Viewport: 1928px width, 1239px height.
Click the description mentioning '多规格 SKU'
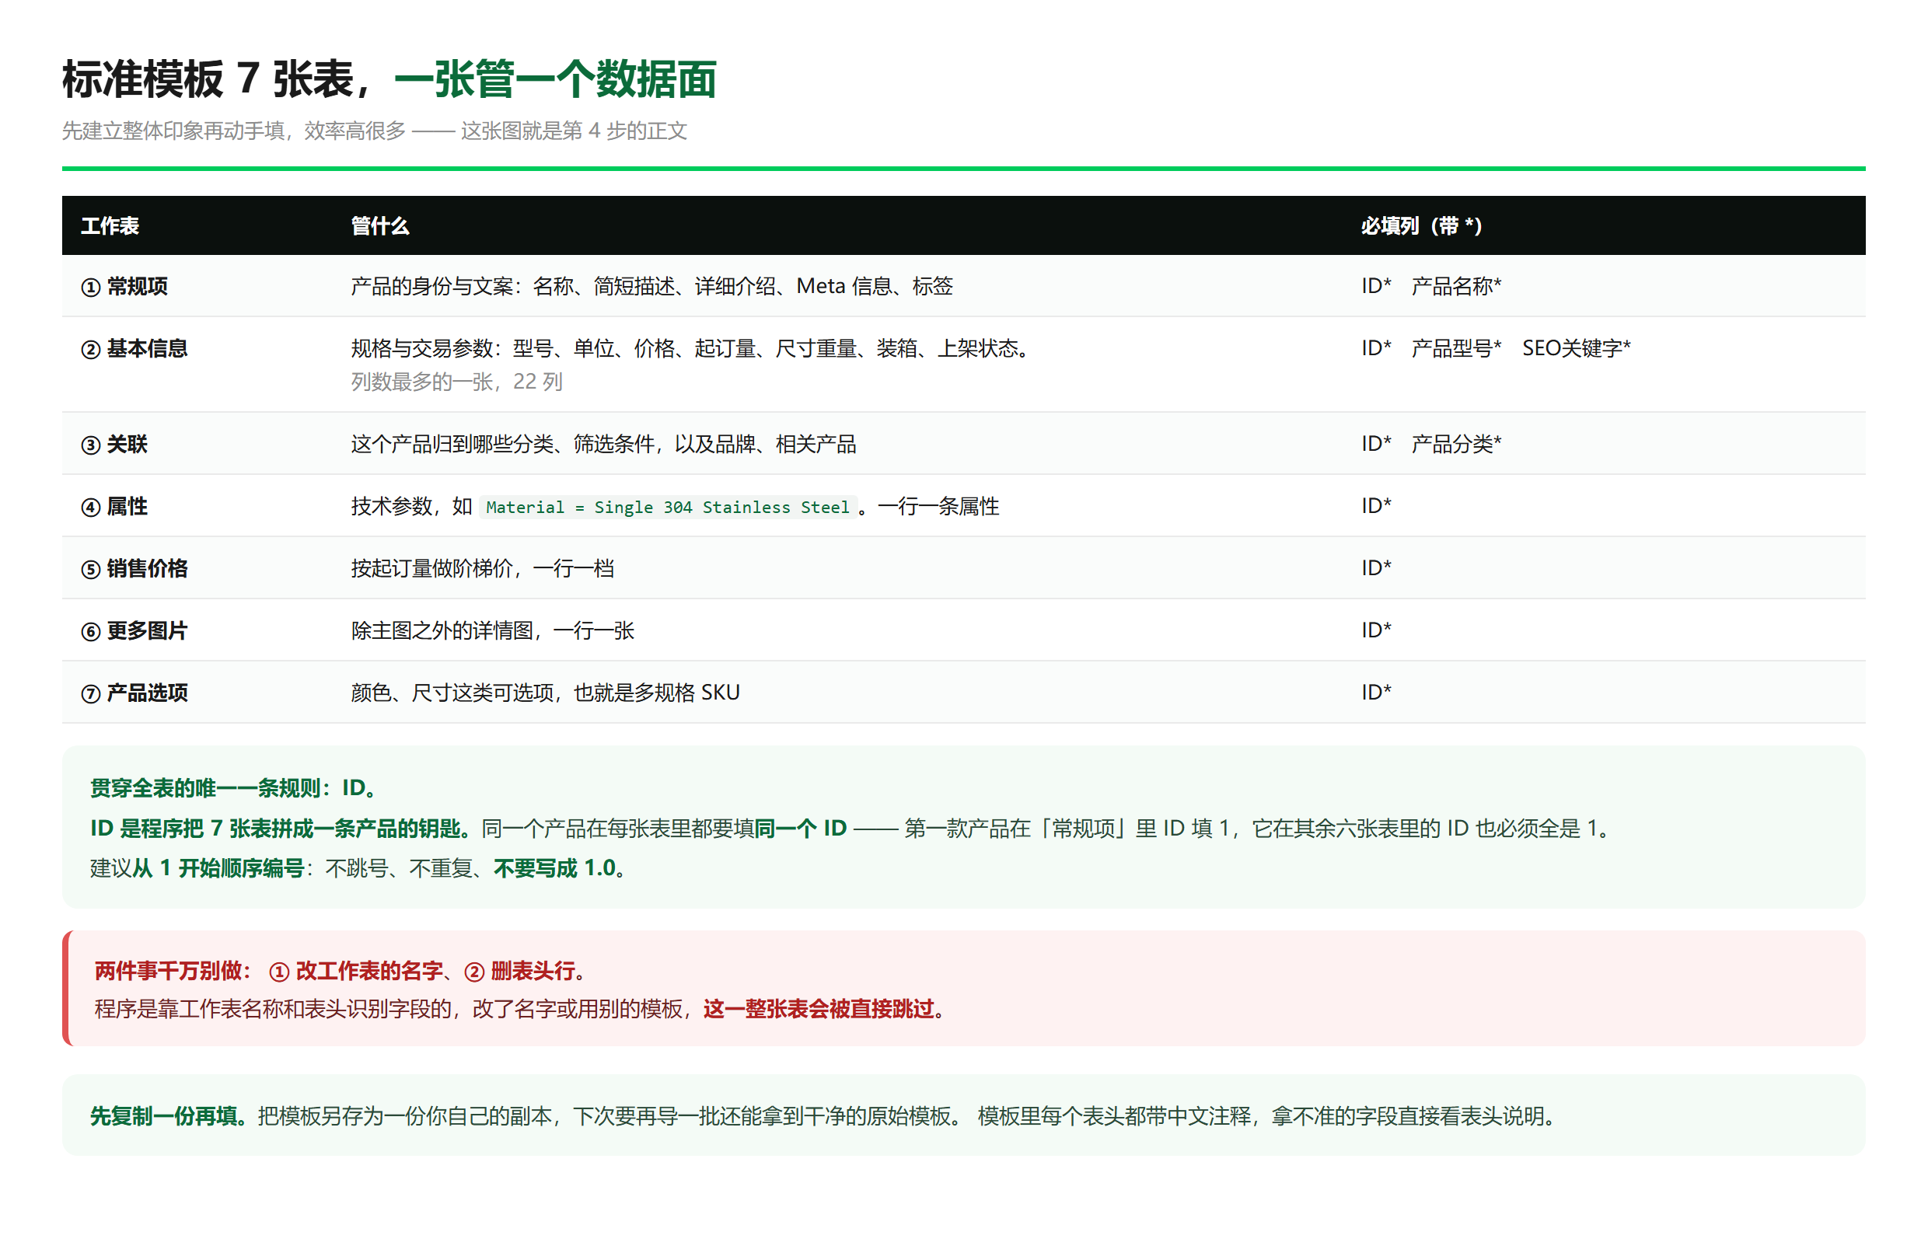[546, 692]
